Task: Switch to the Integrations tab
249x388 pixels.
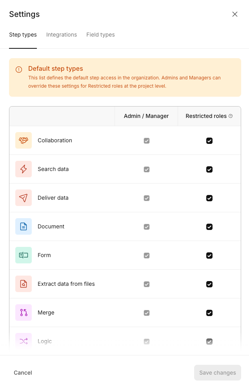Action: 62,35
